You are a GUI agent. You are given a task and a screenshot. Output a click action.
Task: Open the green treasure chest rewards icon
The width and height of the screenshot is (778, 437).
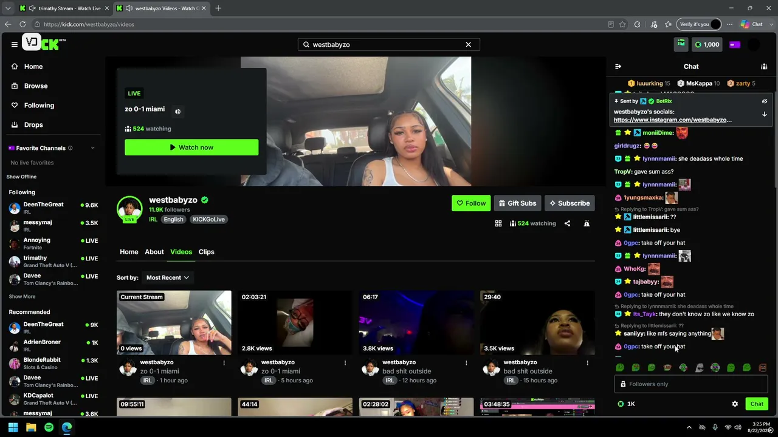point(681,44)
